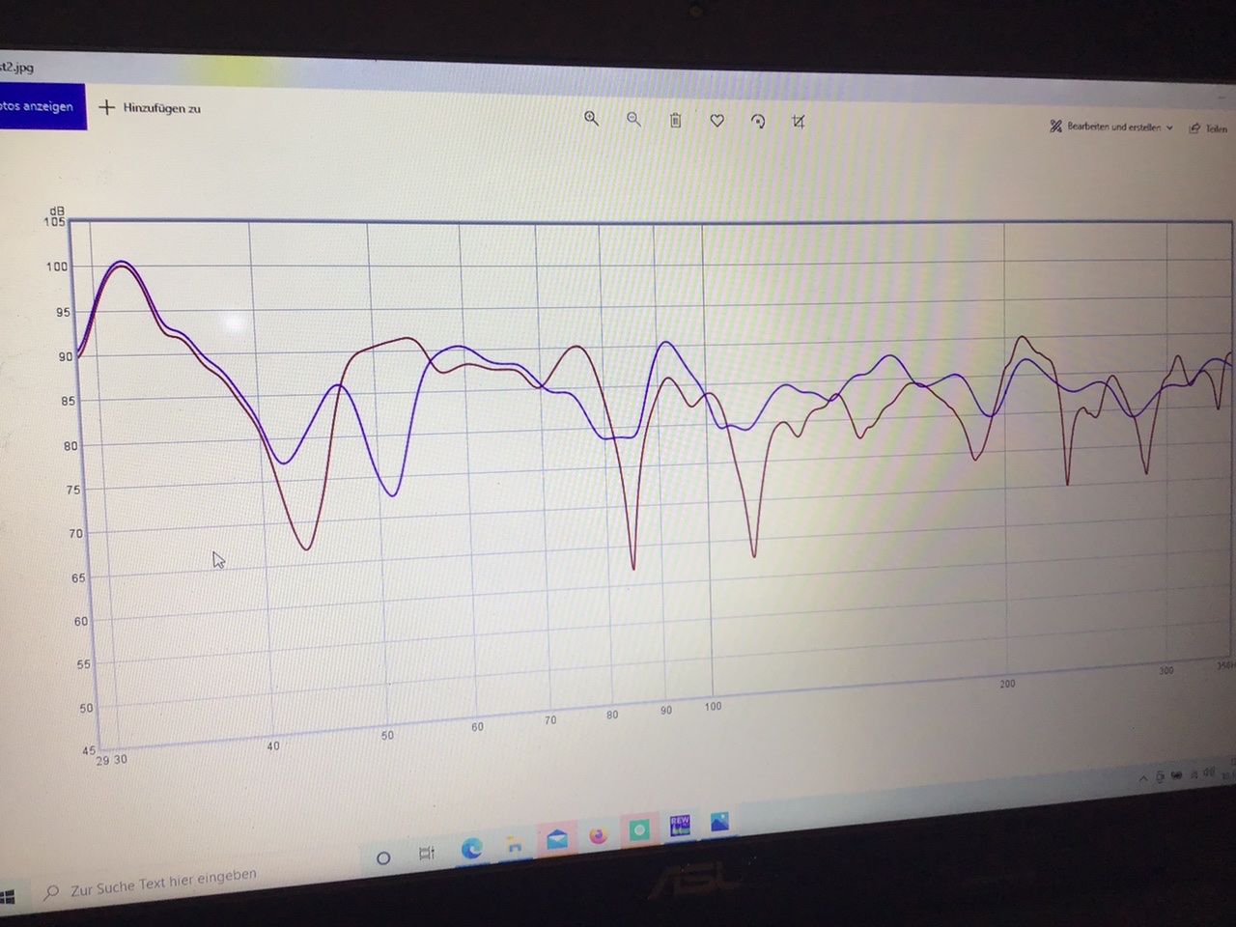Toggle favorite with the heart icon
Viewport: 1236px width, 927px height.
pos(716,121)
